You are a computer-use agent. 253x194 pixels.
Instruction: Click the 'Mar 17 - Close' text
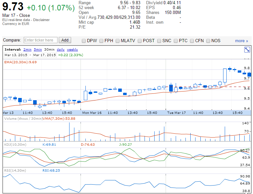(16, 16)
